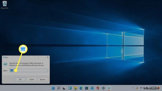Click inside the Open input field
Image resolution: width=162 pixels, height=91 pixels.
[x=29, y=71]
